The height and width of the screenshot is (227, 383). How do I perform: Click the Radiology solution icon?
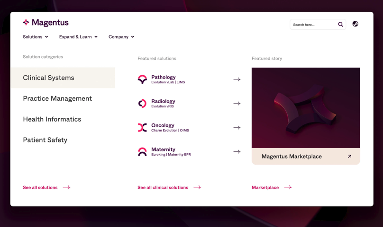point(142,104)
